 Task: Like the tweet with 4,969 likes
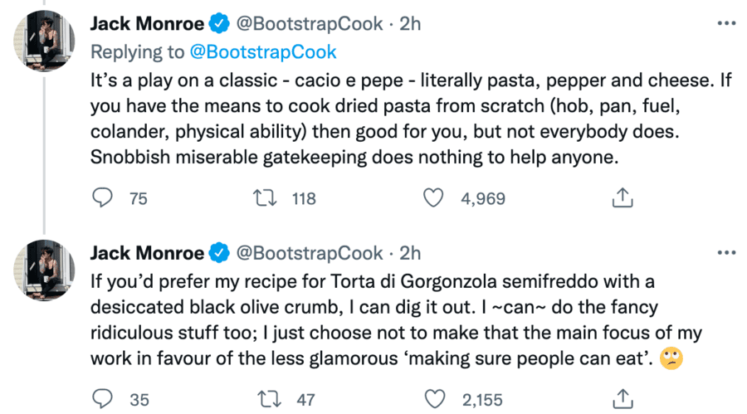433,198
